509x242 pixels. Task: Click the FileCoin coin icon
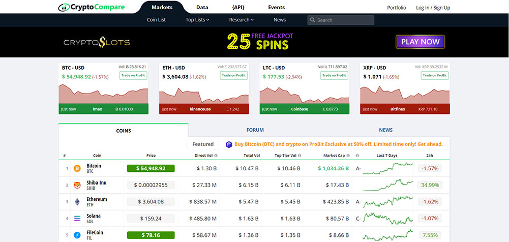(77, 235)
